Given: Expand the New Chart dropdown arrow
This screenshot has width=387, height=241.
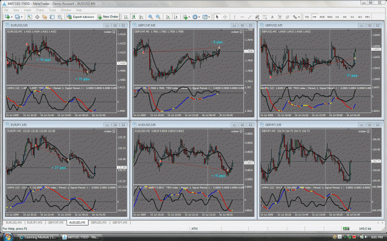Looking at the screenshot, I should click(x=12, y=17).
